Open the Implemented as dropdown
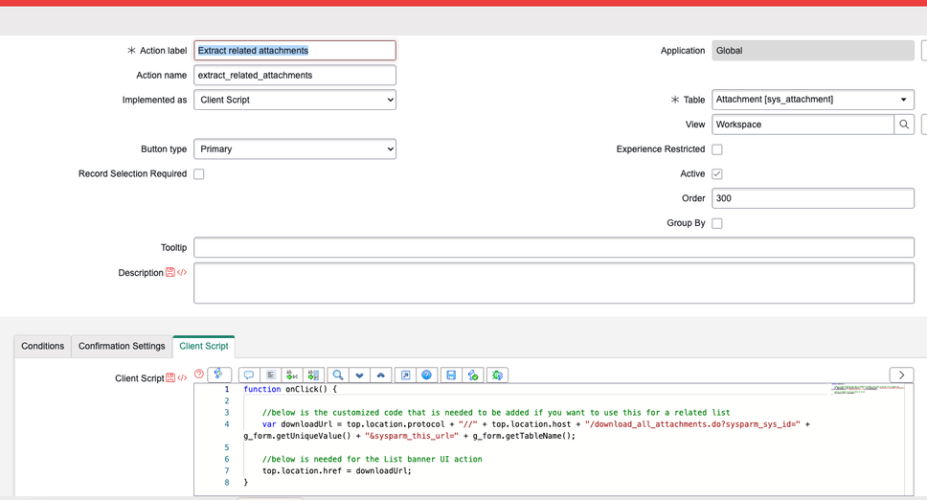The height and width of the screenshot is (500, 927). [295, 100]
